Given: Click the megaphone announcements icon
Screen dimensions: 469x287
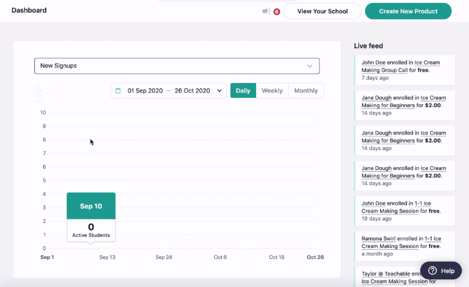Looking at the screenshot, I should 266,11.
